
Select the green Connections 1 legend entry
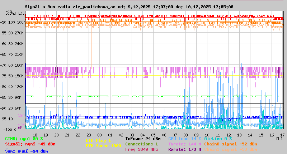pyautogui.click(x=141, y=144)
